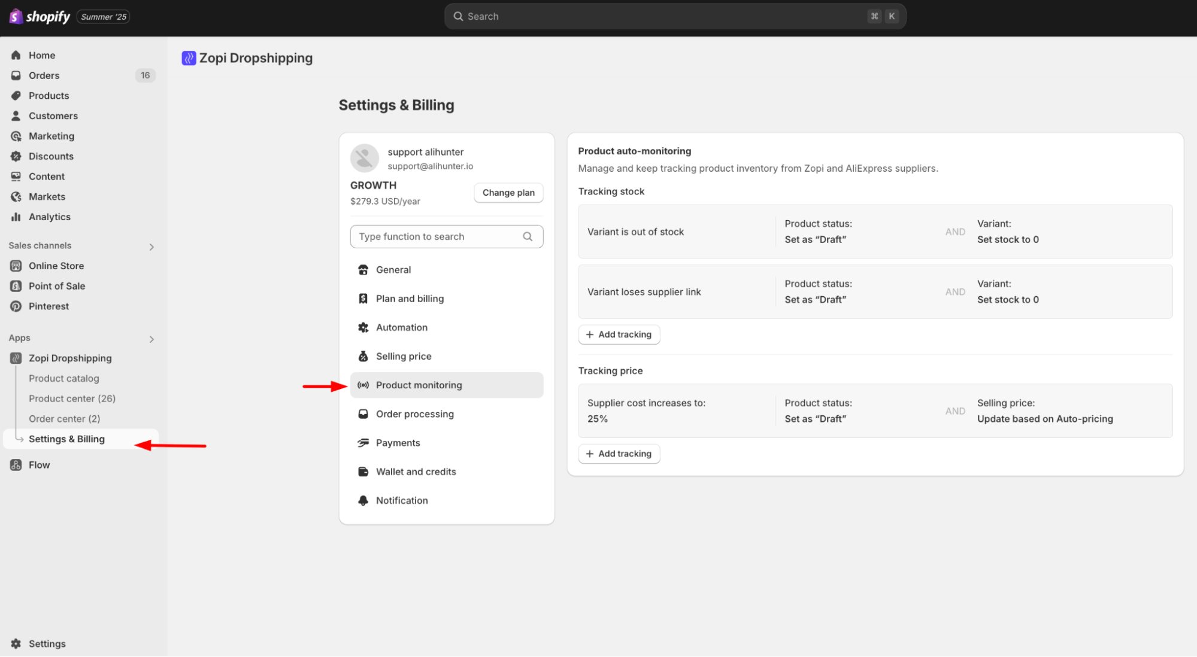This screenshot has height=657, width=1197.
Task: Click the Flow app icon
Action: click(x=16, y=465)
